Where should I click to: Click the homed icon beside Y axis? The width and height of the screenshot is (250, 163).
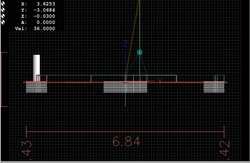[x=3, y=10]
